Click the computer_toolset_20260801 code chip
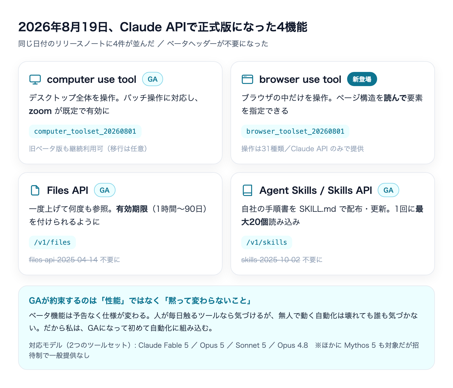The height and width of the screenshot is (388, 453). tap(85, 131)
